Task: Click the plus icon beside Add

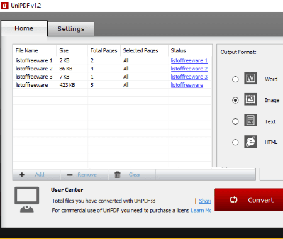Action: click(x=22, y=175)
